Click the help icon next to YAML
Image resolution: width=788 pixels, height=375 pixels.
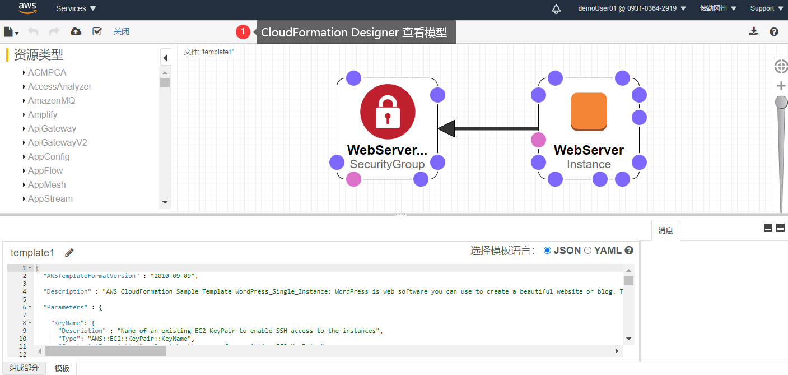click(629, 251)
